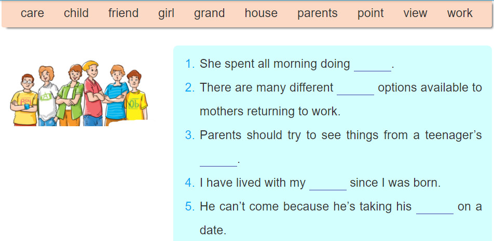494x241 pixels.
Task: Click the illustration of six teenagers
Action: [79, 94]
